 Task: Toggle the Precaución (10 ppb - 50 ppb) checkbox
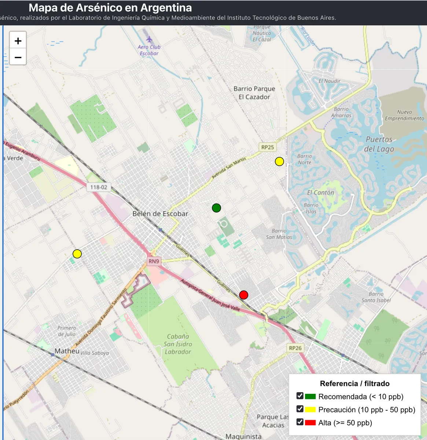coord(300,409)
